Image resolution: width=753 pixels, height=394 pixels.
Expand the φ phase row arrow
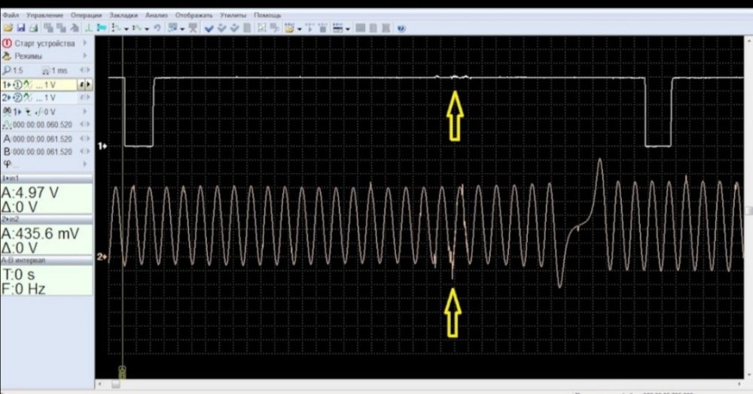85,164
